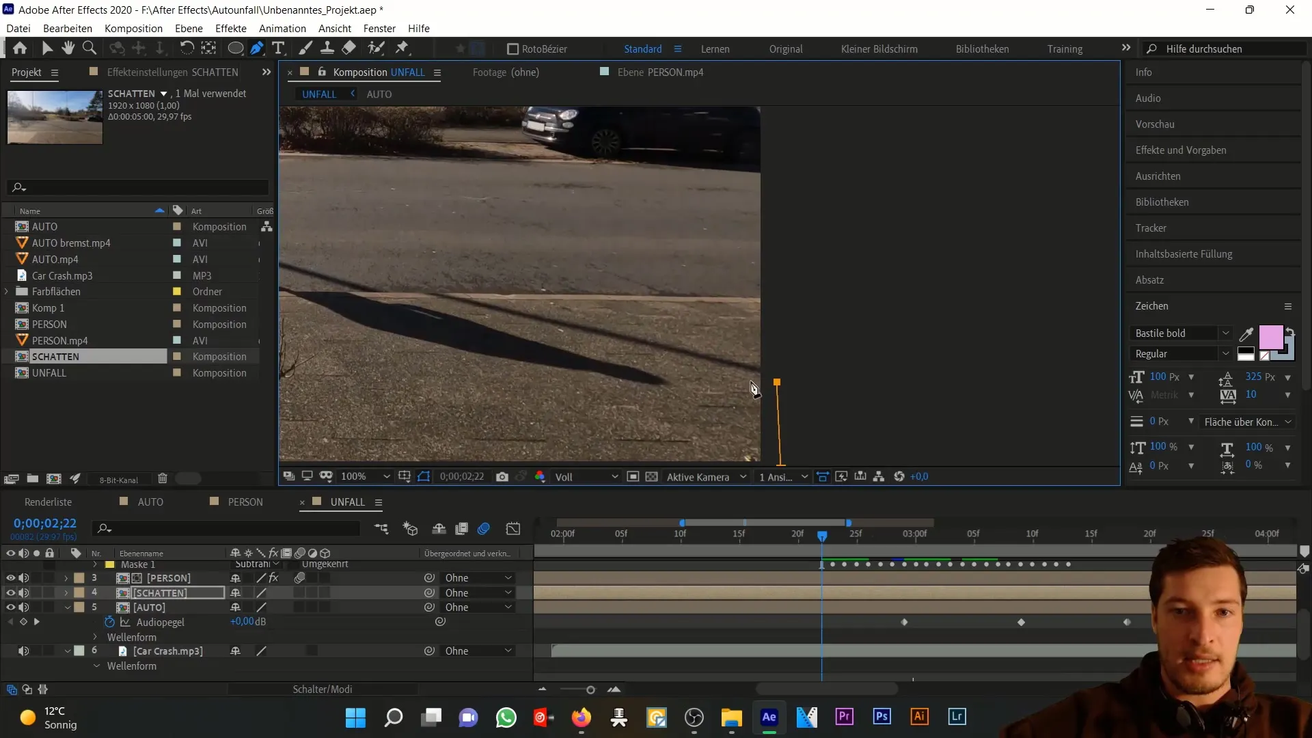The width and height of the screenshot is (1312, 738).
Task: Click the trash delete icon in Project panel
Action: (163, 479)
